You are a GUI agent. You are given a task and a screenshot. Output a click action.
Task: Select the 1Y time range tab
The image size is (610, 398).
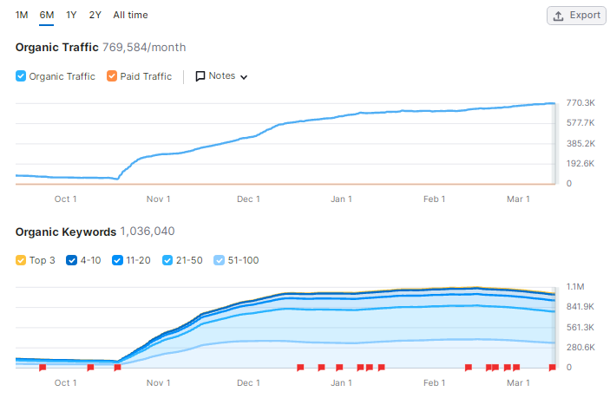tap(71, 15)
